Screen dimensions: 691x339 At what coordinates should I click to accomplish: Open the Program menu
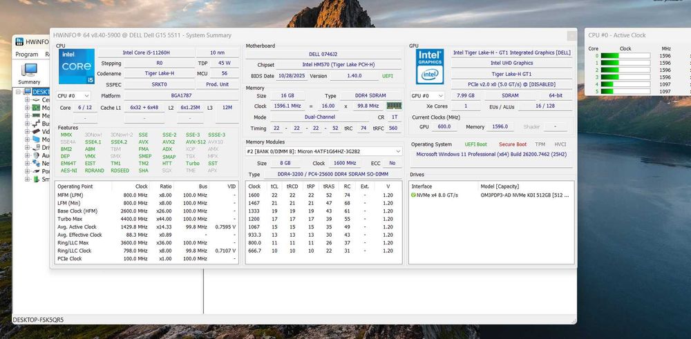coord(27,54)
